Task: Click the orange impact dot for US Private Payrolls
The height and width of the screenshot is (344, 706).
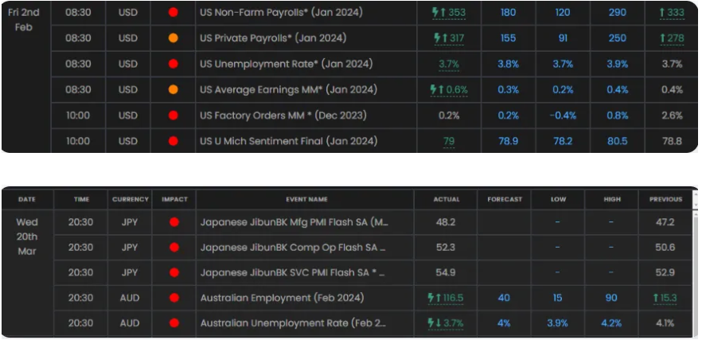Action: [173, 38]
